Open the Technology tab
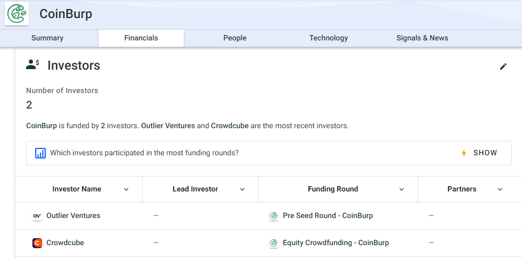The height and width of the screenshot is (259, 522). (x=329, y=38)
